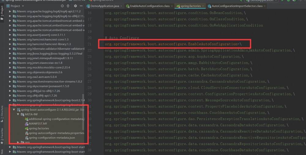Collapse the META-INF folder node
This screenshot has width=306, height=155.
point(18,114)
